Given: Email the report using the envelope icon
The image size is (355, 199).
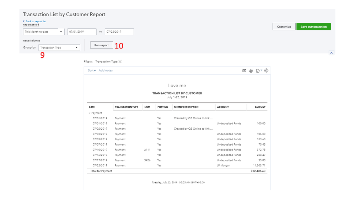Looking at the screenshot, I should 244,71.
